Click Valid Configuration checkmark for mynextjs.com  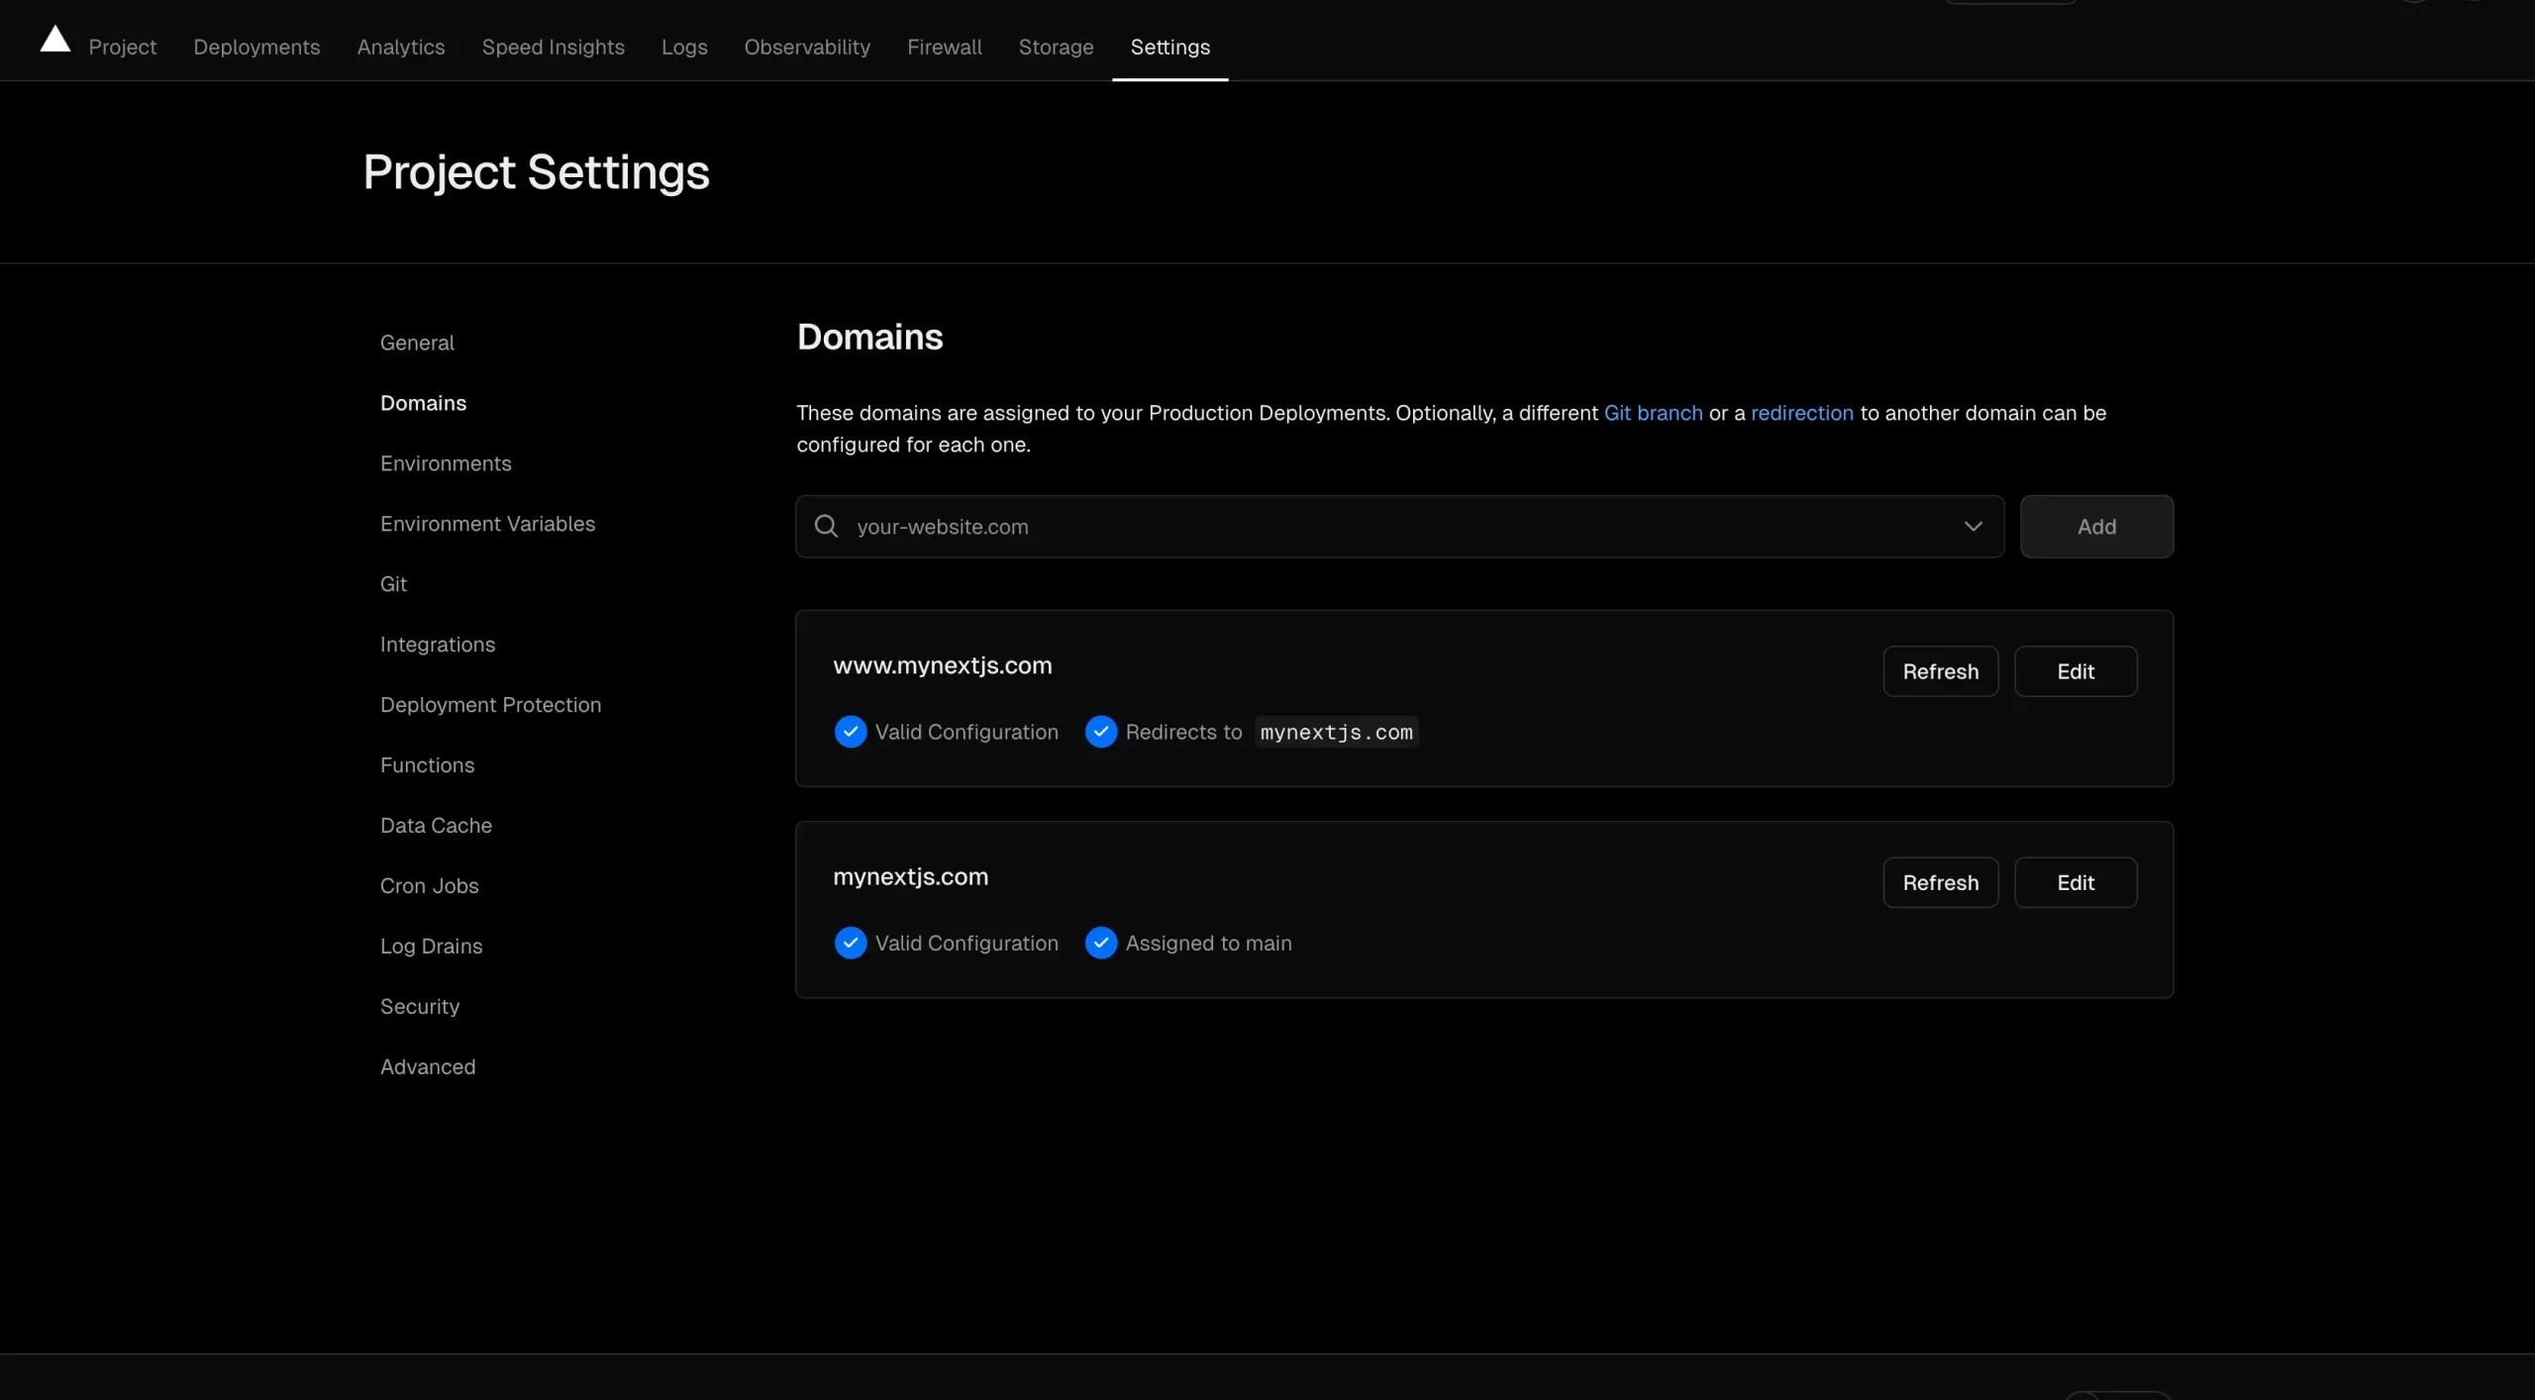pos(850,943)
